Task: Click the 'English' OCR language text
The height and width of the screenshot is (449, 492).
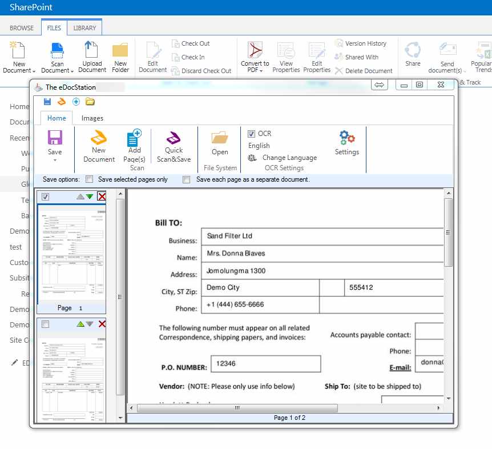Action: [x=259, y=146]
